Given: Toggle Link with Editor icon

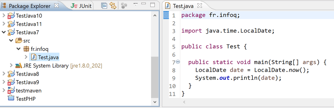Looking at the screenshot, I should point(113,6).
